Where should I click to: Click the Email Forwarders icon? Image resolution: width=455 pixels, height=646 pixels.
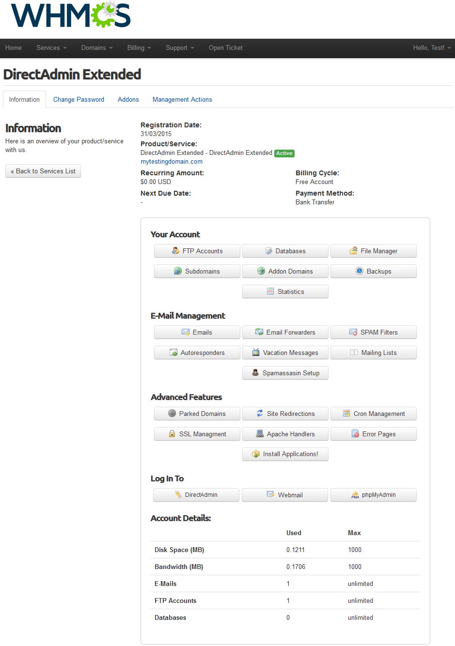(x=259, y=332)
